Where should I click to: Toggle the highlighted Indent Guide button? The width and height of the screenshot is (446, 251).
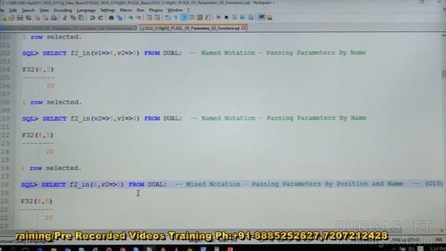click(x=184, y=18)
